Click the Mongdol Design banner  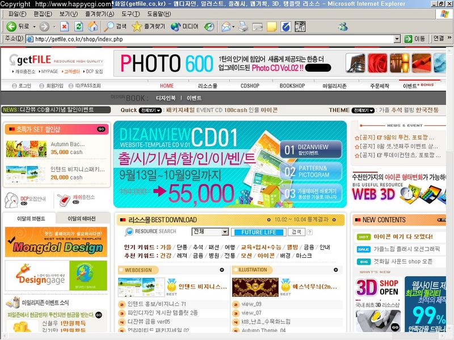56,242
